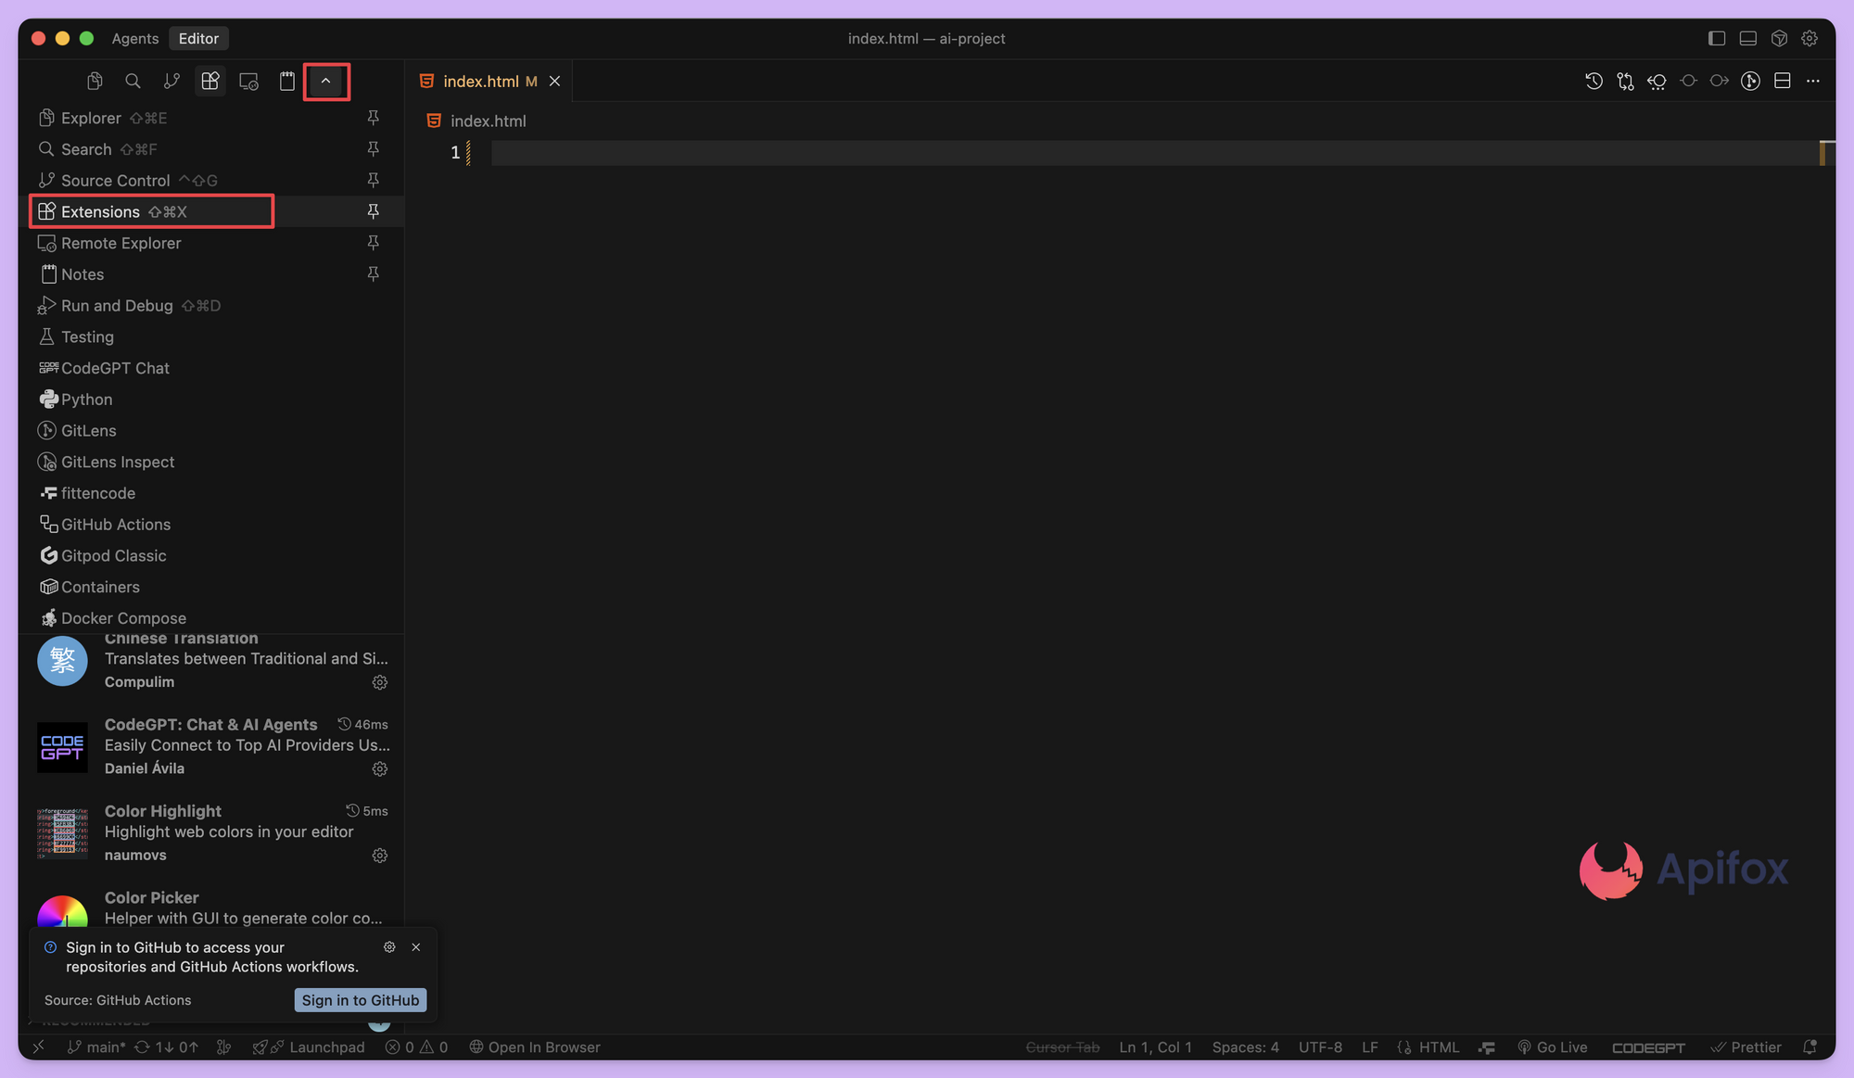The width and height of the screenshot is (1854, 1078).
Task: Open Source Control icon in sidebar toolbar
Action: click(171, 82)
